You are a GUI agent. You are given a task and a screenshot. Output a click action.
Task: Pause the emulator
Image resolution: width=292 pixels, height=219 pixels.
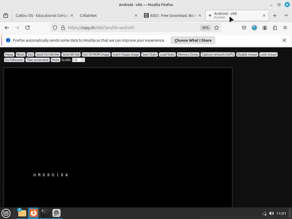(x=9, y=54)
